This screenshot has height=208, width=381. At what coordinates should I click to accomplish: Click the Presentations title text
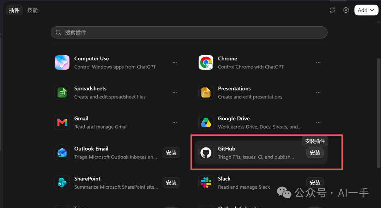point(234,89)
